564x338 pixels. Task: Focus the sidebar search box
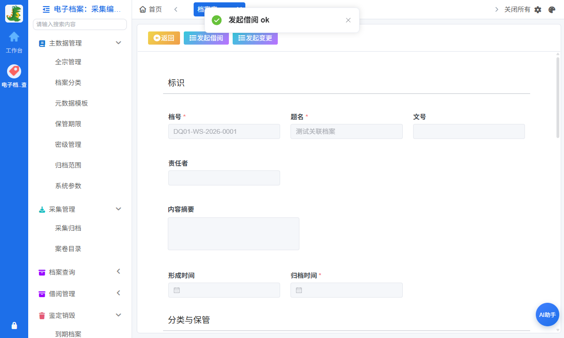click(x=80, y=24)
